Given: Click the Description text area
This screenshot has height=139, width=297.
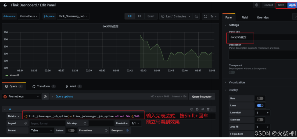Looking at the screenshot, I should (263, 55).
